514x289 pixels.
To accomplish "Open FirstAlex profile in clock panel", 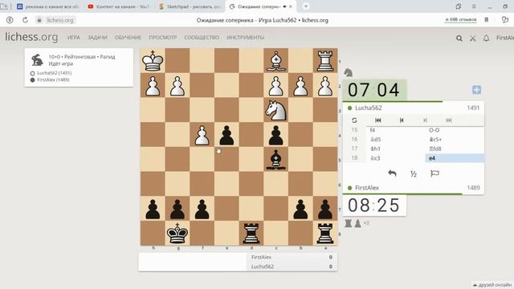I will 367,188.
